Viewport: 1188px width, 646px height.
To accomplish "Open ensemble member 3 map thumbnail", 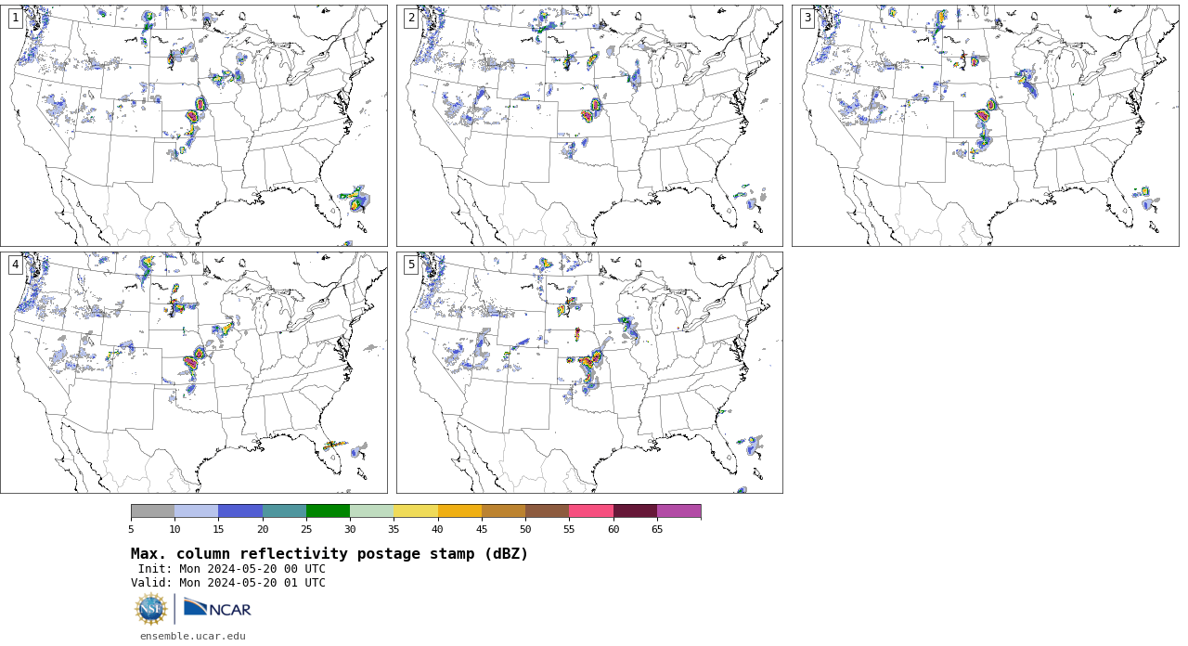I will coord(986,125).
